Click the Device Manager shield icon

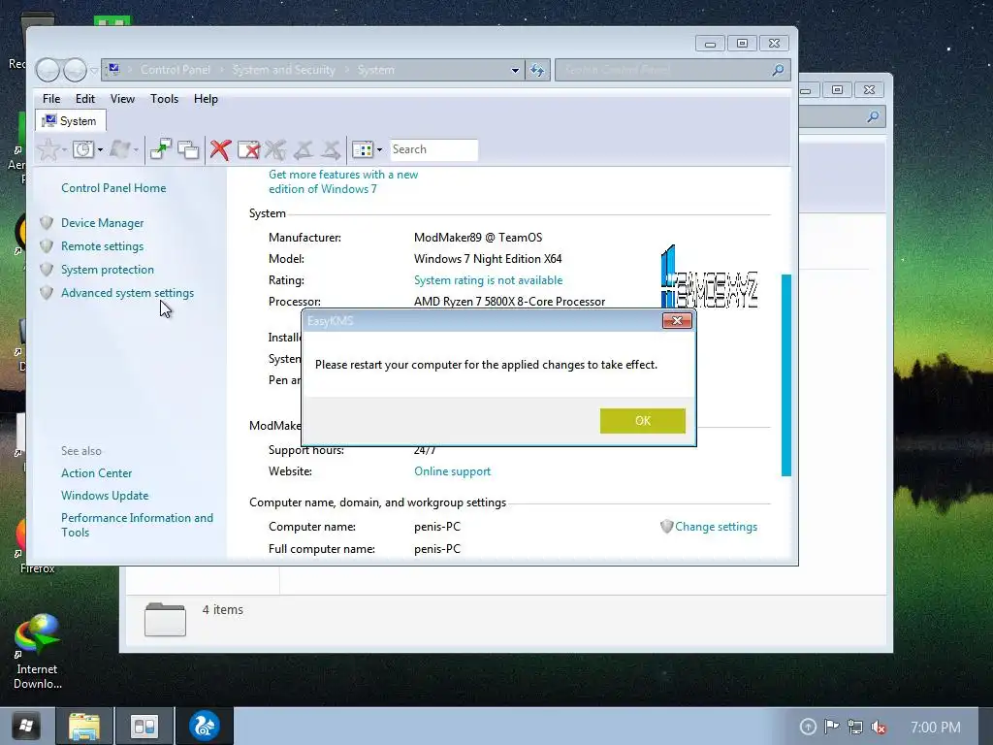tap(47, 223)
